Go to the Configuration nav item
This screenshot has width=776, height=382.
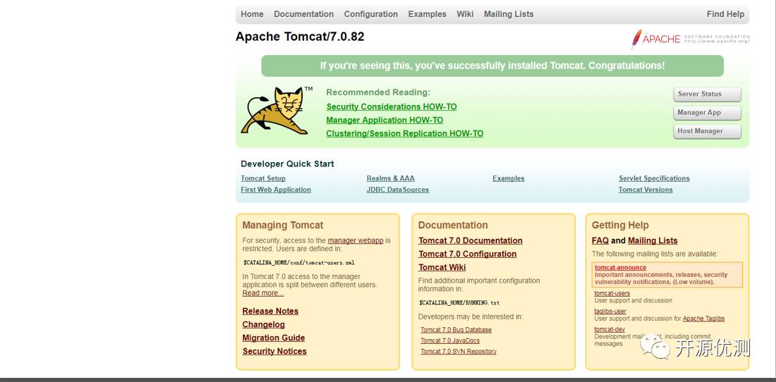[370, 14]
